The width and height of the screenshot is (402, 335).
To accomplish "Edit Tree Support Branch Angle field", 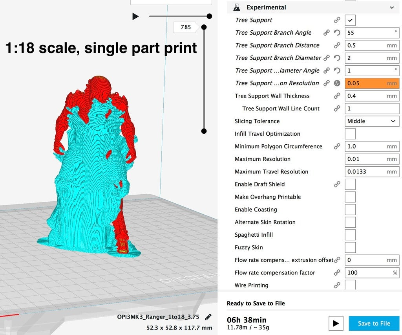I will (372, 33).
